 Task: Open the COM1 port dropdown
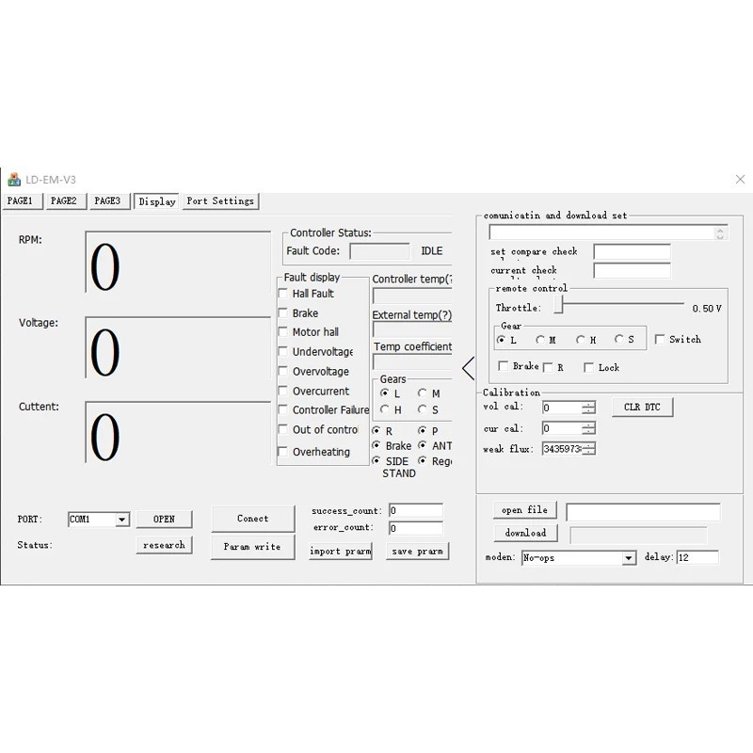(x=123, y=519)
